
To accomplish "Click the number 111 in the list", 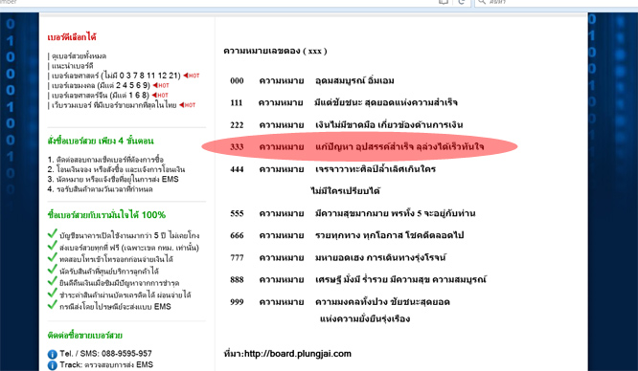I will (x=237, y=103).
